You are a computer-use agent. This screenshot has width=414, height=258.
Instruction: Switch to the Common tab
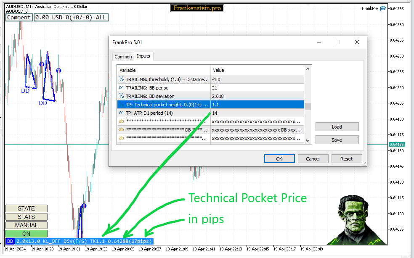(x=123, y=57)
